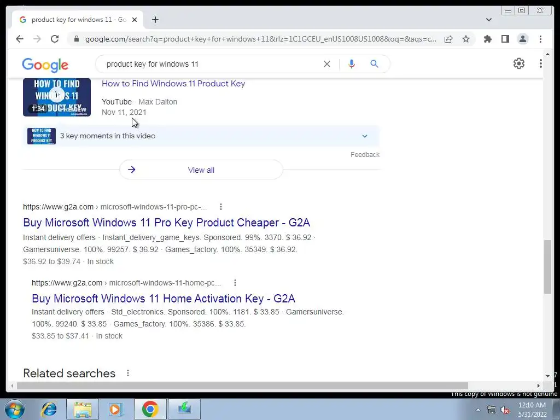Click the 'Nov 11, 2021' video date
The height and width of the screenshot is (420, 560).
point(124,112)
